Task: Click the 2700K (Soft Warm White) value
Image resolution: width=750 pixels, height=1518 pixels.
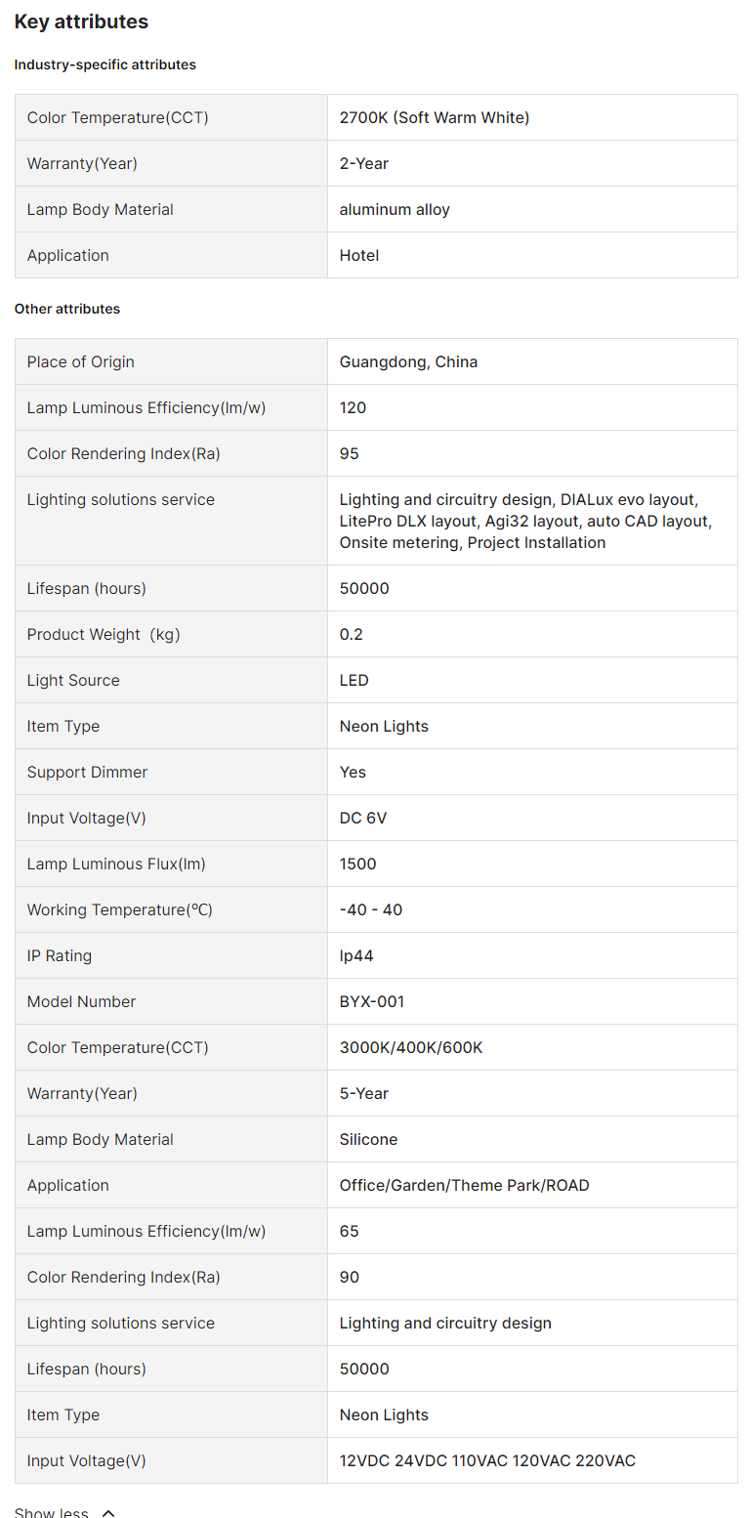Action: pos(435,117)
